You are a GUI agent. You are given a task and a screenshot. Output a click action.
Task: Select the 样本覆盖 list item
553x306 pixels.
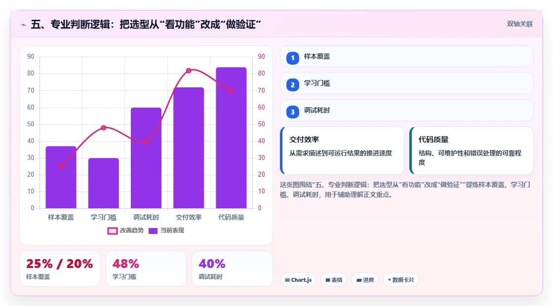coord(407,56)
